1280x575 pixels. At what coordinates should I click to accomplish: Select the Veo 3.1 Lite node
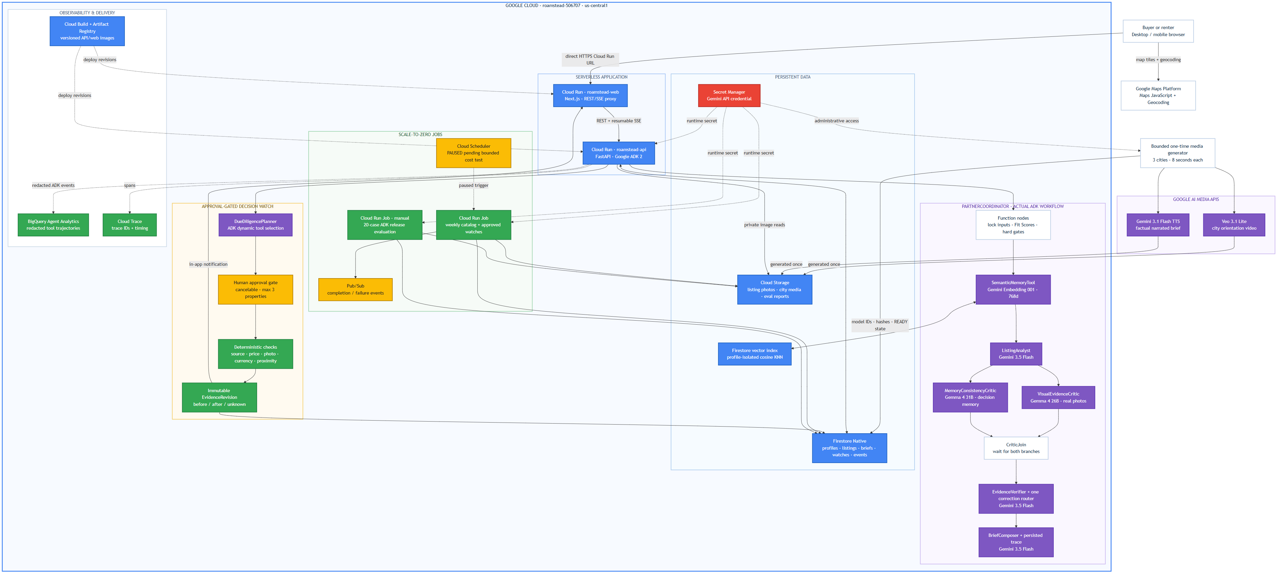(x=1234, y=225)
